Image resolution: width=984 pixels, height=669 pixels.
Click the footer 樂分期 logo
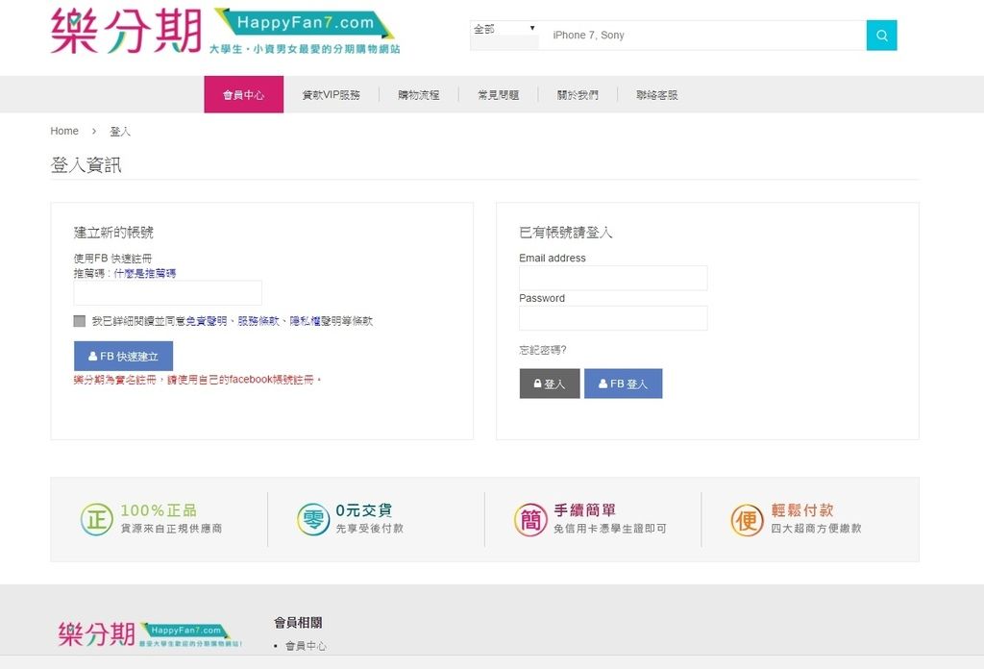pyautogui.click(x=150, y=634)
